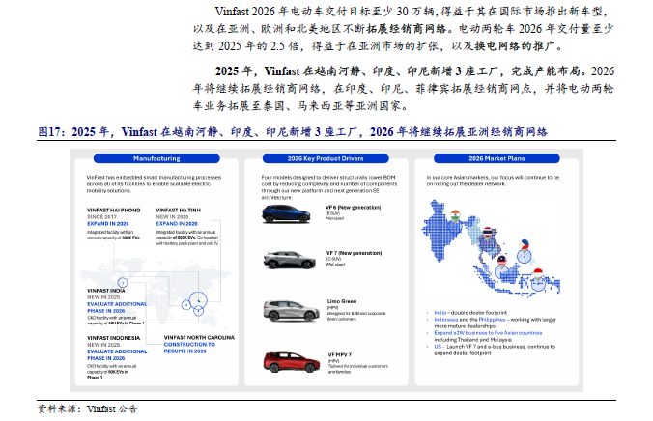Click 'VF 7 (New generation)' label

coord(354,253)
